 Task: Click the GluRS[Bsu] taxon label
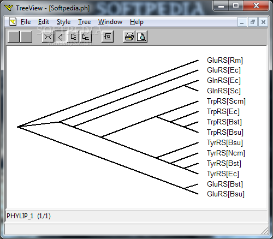(x=225, y=194)
